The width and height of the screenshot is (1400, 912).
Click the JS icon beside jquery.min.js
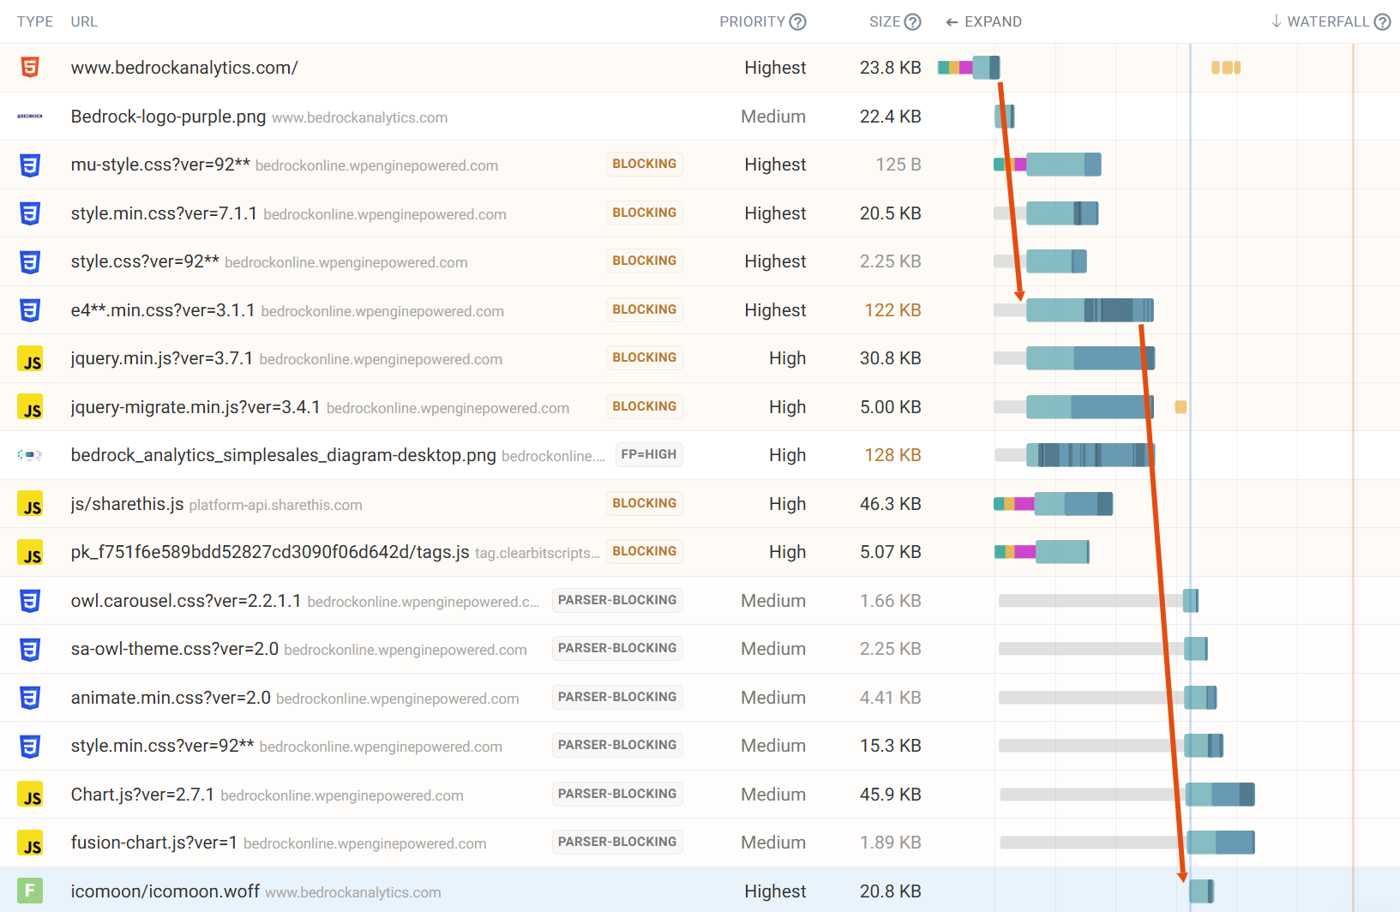30,358
